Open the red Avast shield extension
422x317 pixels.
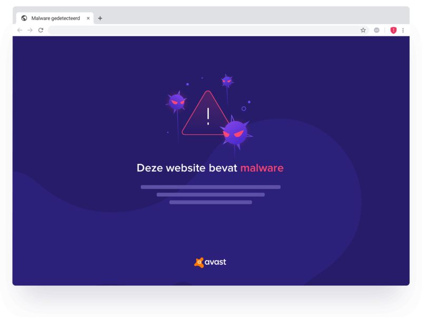point(393,30)
